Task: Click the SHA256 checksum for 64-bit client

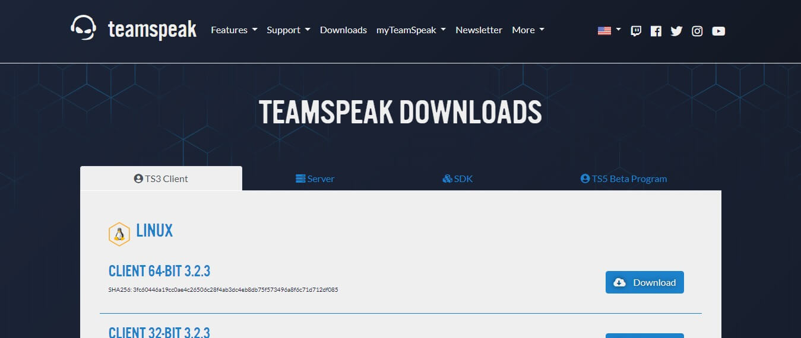Action: [223, 290]
